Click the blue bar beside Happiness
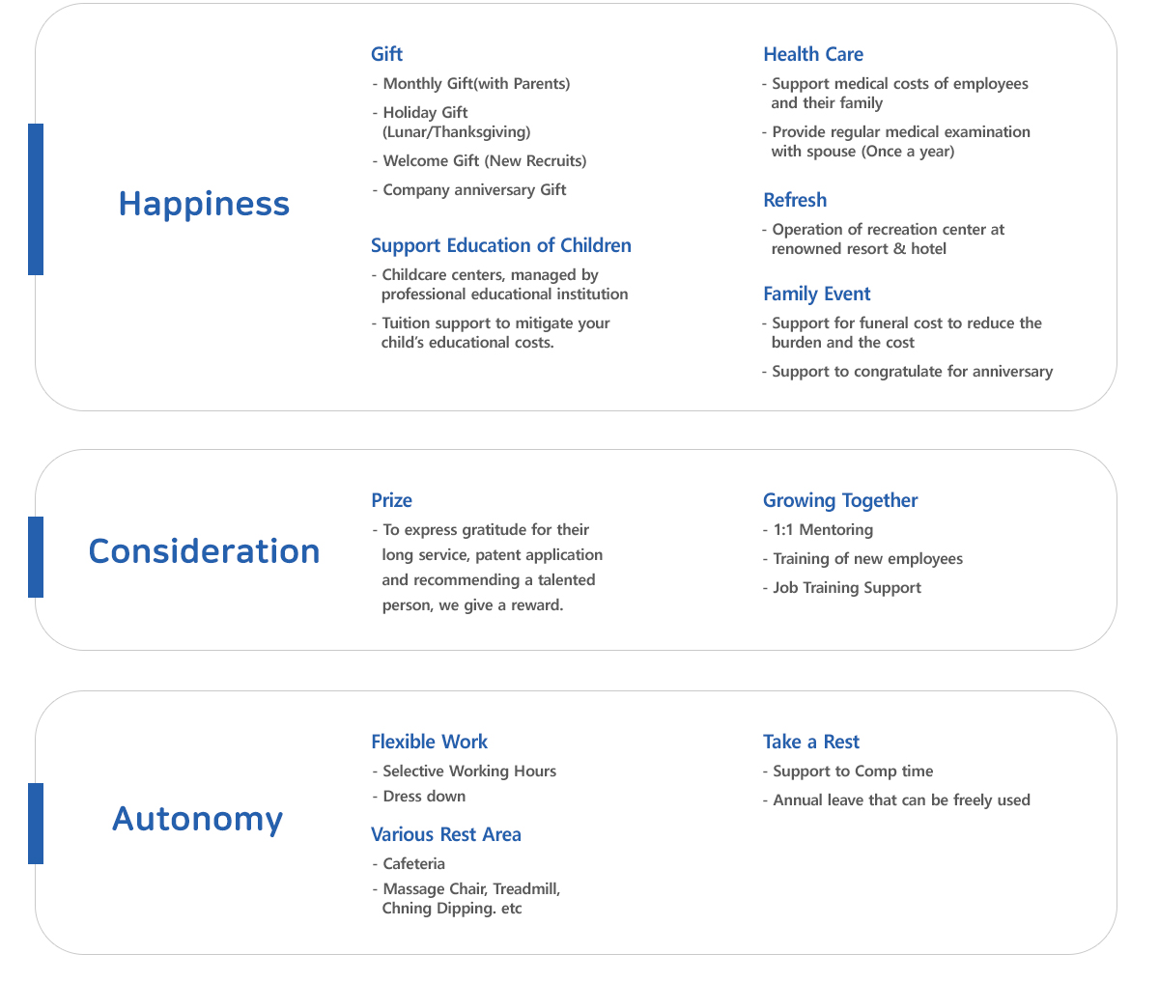The height and width of the screenshot is (982, 1159). point(36,199)
